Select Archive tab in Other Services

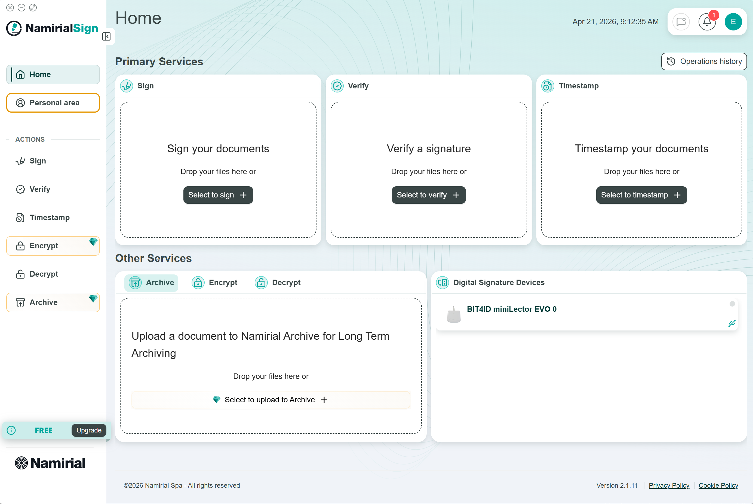(x=151, y=283)
